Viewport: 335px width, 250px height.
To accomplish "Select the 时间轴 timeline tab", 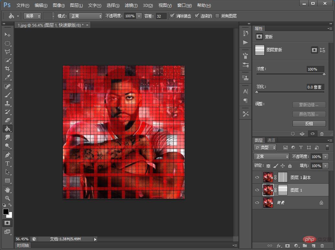I will pyautogui.click(x=23, y=245).
